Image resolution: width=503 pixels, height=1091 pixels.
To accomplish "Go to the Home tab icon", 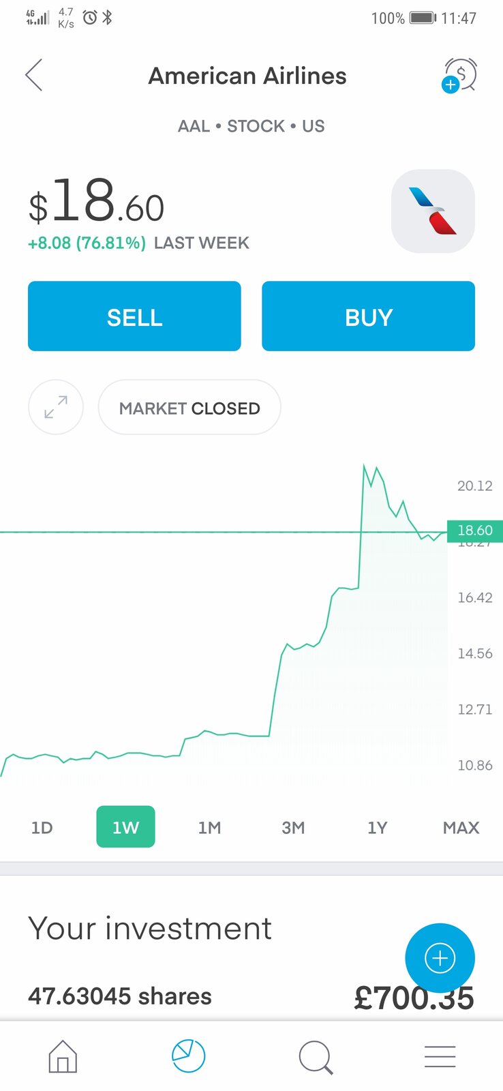I will (x=63, y=1056).
